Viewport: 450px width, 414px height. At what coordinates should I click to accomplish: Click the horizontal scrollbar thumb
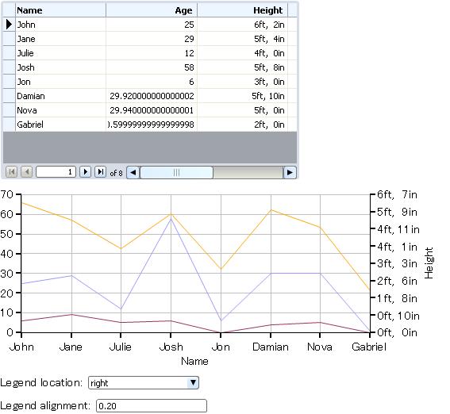(x=176, y=173)
